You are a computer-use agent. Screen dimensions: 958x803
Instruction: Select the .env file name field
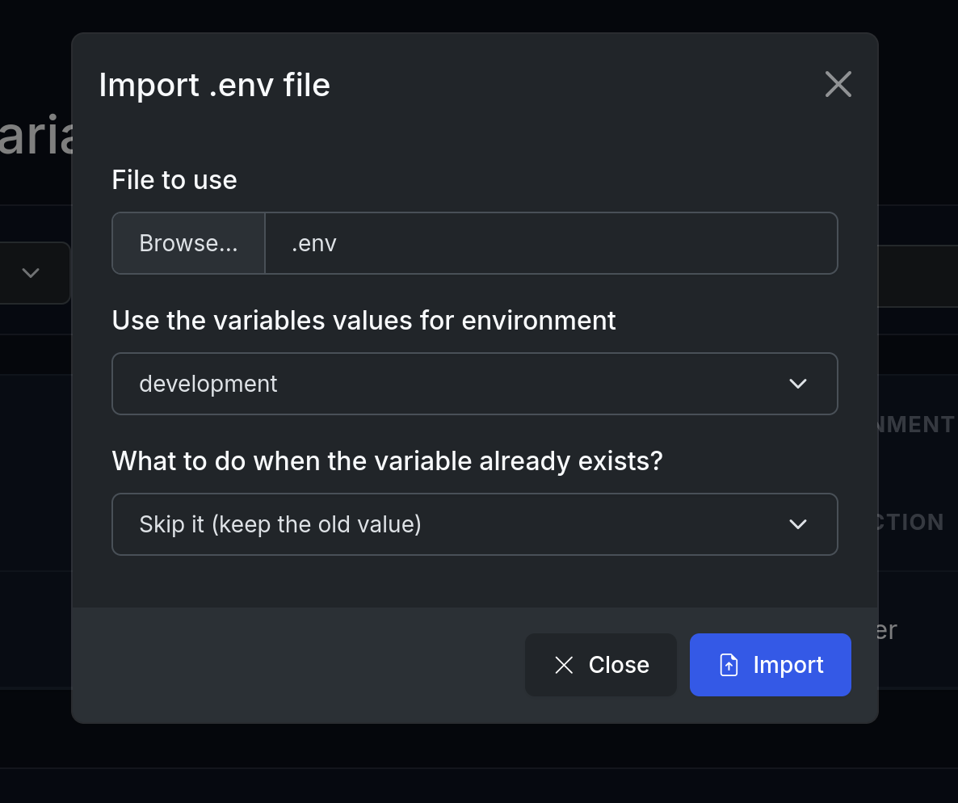552,242
